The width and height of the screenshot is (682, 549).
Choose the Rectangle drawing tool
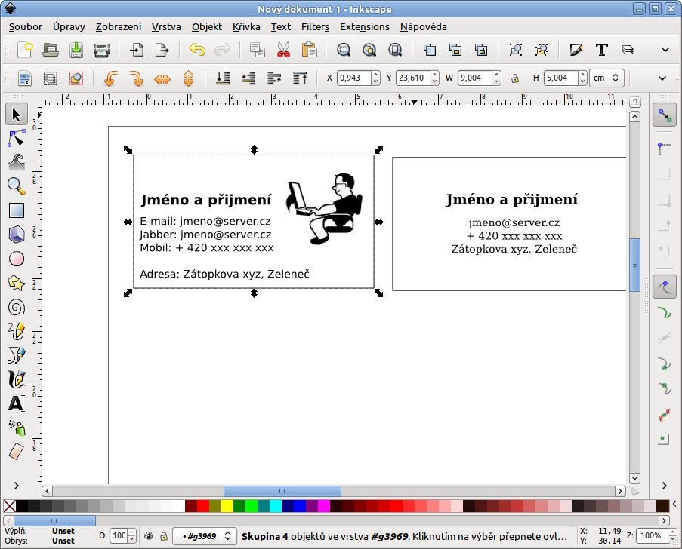point(16,210)
